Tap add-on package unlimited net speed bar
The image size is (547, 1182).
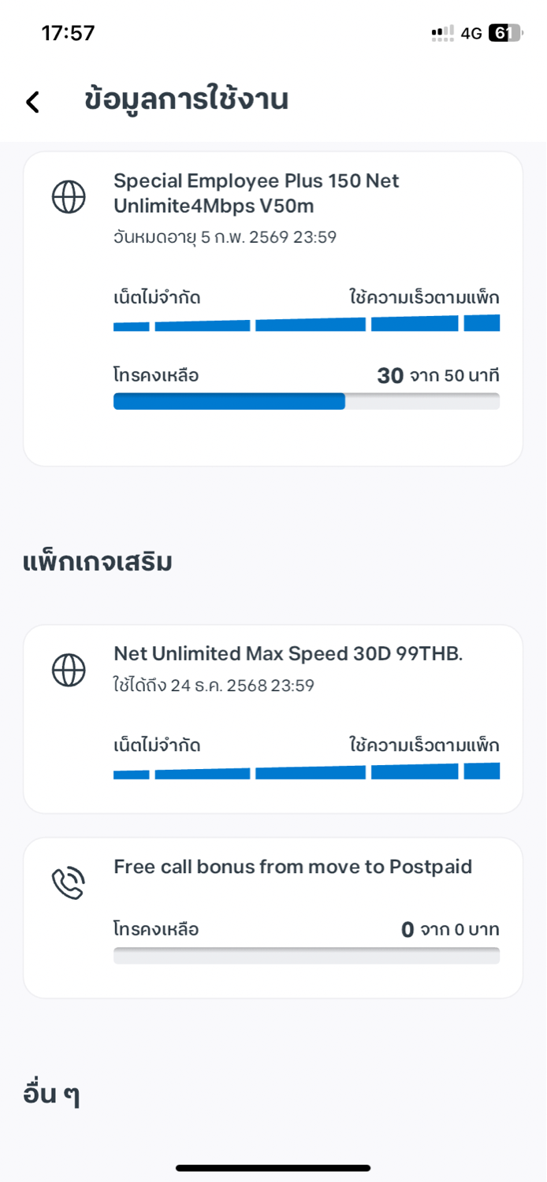point(306,771)
